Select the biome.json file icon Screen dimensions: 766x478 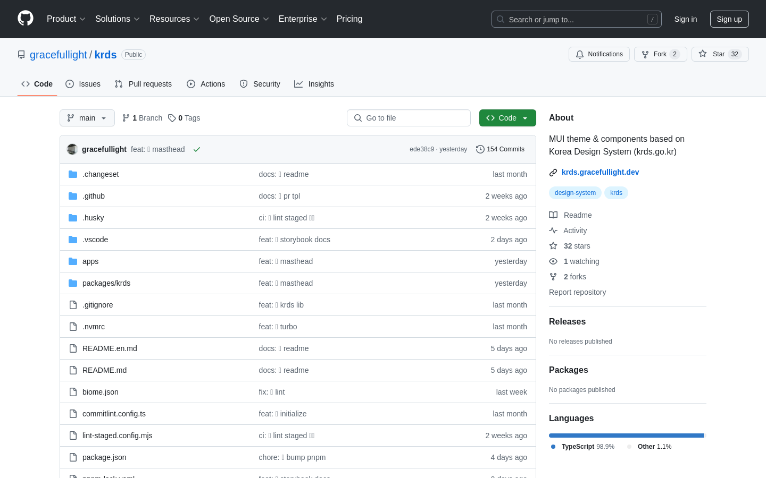(73, 392)
